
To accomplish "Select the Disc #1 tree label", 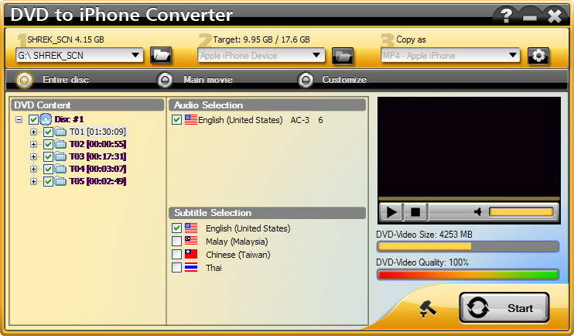I will (69, 119).
